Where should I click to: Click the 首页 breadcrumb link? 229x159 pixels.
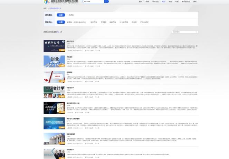click(45, 8)
